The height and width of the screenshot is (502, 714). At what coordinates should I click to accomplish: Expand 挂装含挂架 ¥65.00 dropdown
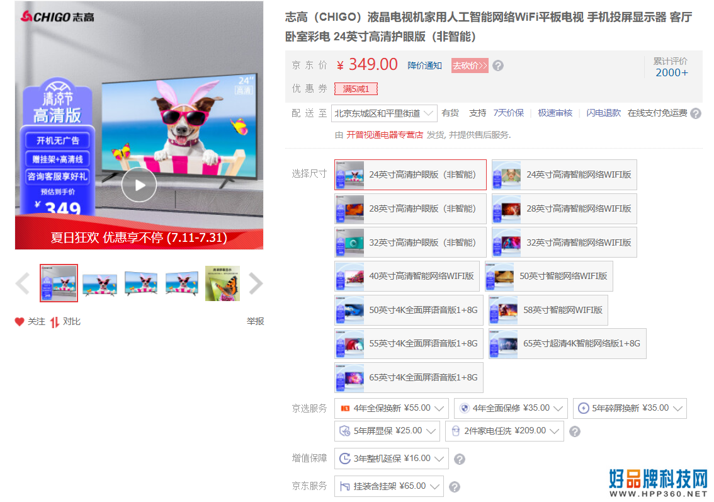pyautogui.click(x=389, y=486)
